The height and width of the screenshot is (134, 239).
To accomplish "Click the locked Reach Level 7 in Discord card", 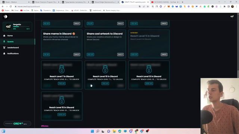I will 62,75.
